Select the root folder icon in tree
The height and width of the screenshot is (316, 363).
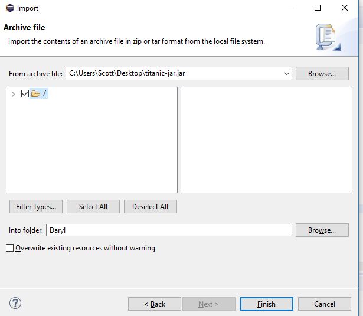pyautogui.click(x=35, y=93)
